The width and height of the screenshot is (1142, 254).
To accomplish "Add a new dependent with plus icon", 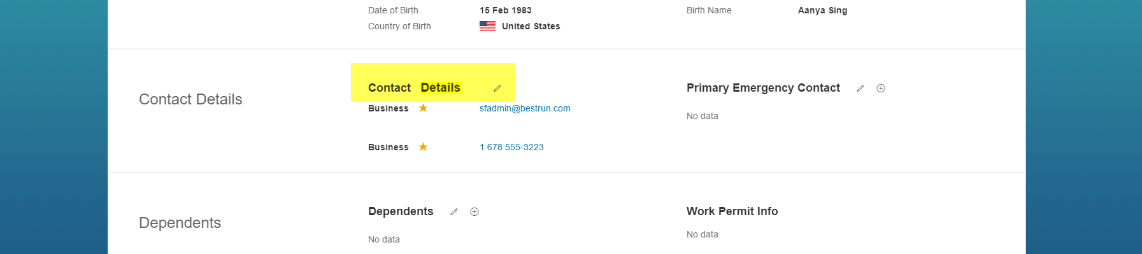I will pyautogui.click(x=475, y=212).
